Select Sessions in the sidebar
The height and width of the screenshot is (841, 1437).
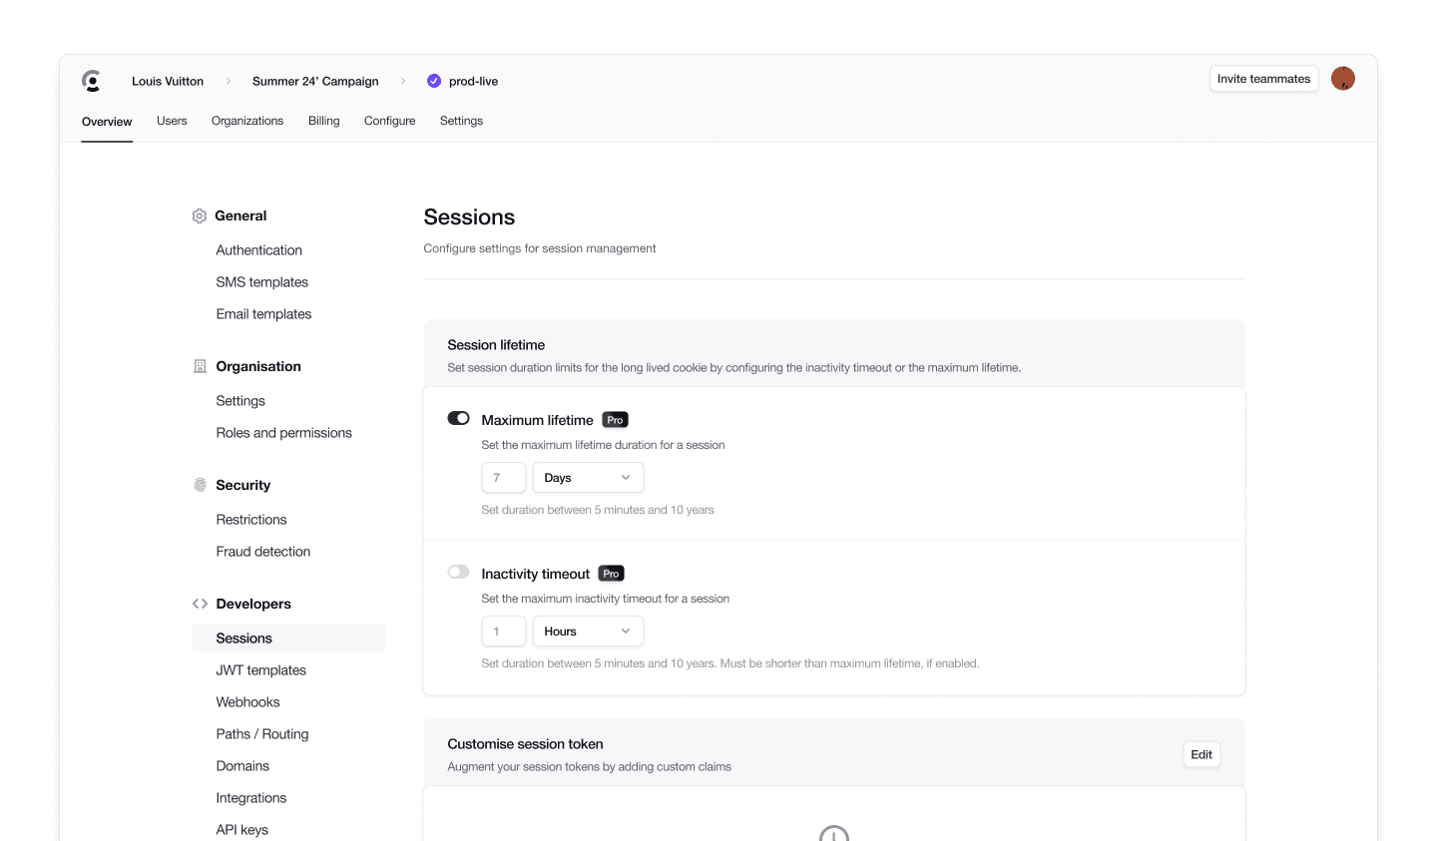point(288,638)
